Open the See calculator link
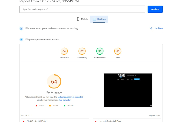 (65, 100)
